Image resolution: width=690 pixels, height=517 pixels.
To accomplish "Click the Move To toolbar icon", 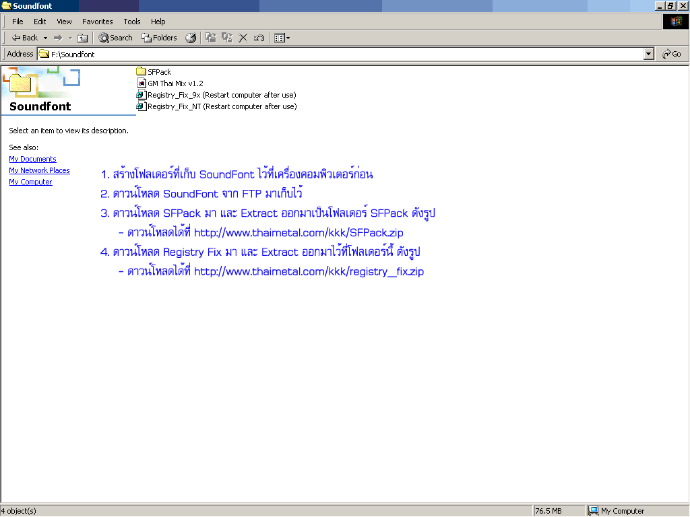I will click(211, 38).
